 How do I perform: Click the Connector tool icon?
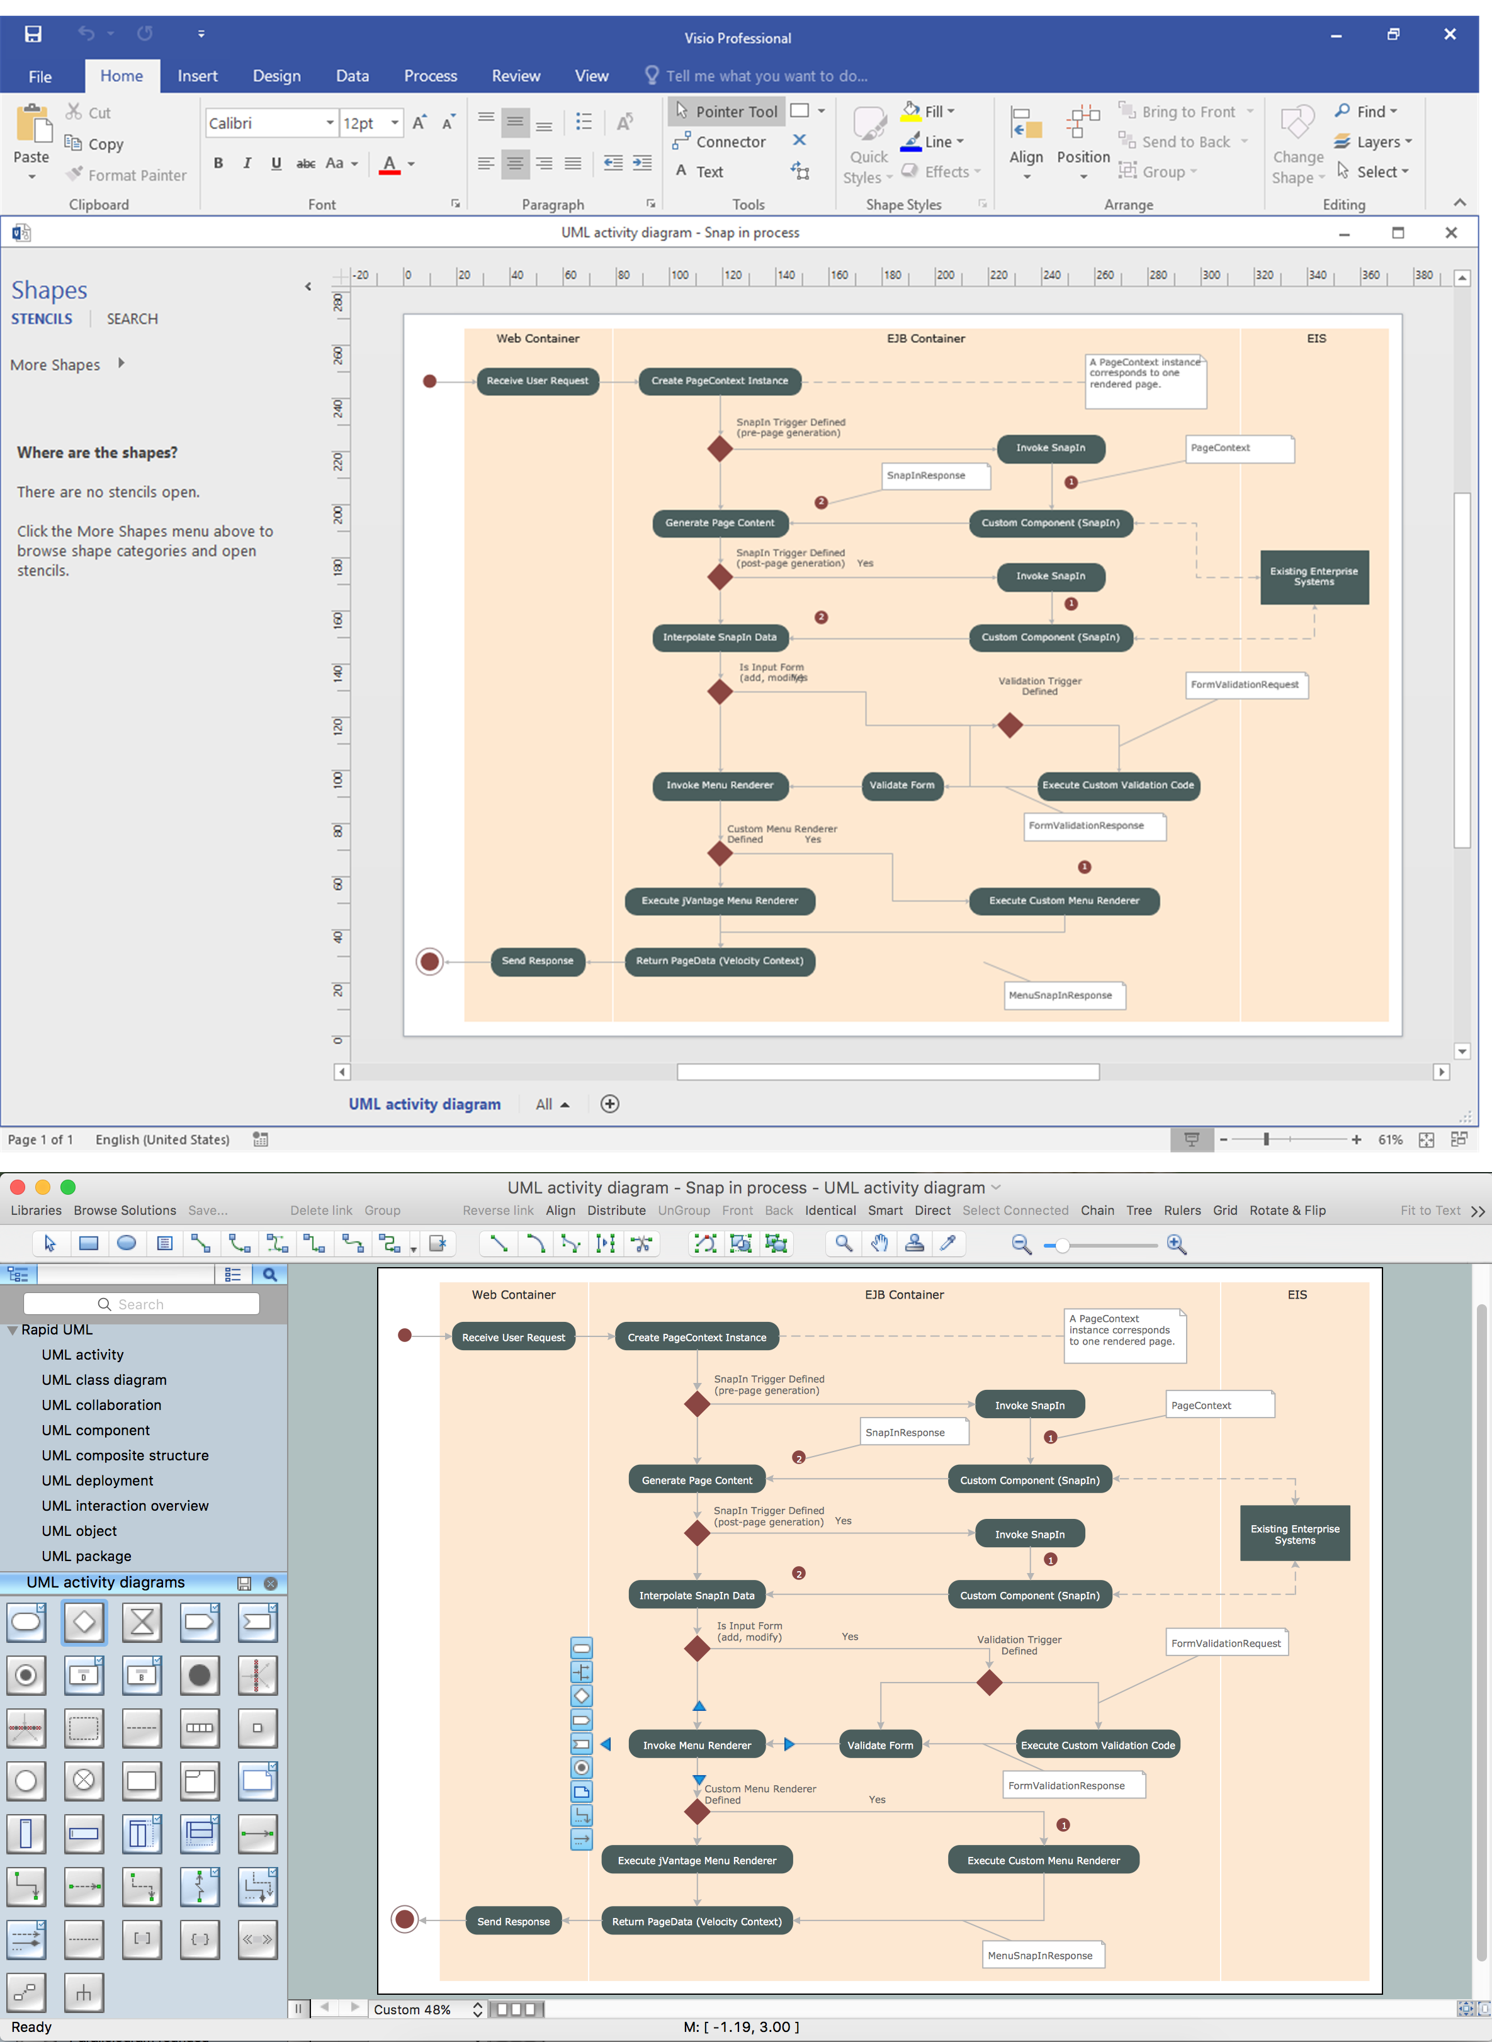[682, 142]
